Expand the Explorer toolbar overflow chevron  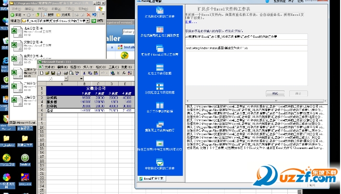point(103,14)
